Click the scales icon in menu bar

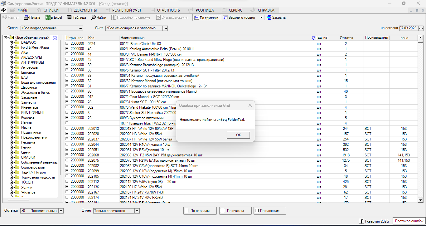(x=4, y=10)
